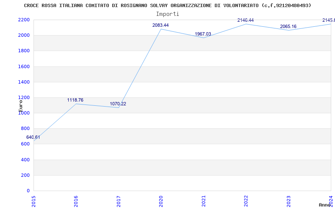
Task: Click the 2017 x-axis label
Action: click(119, 201)
